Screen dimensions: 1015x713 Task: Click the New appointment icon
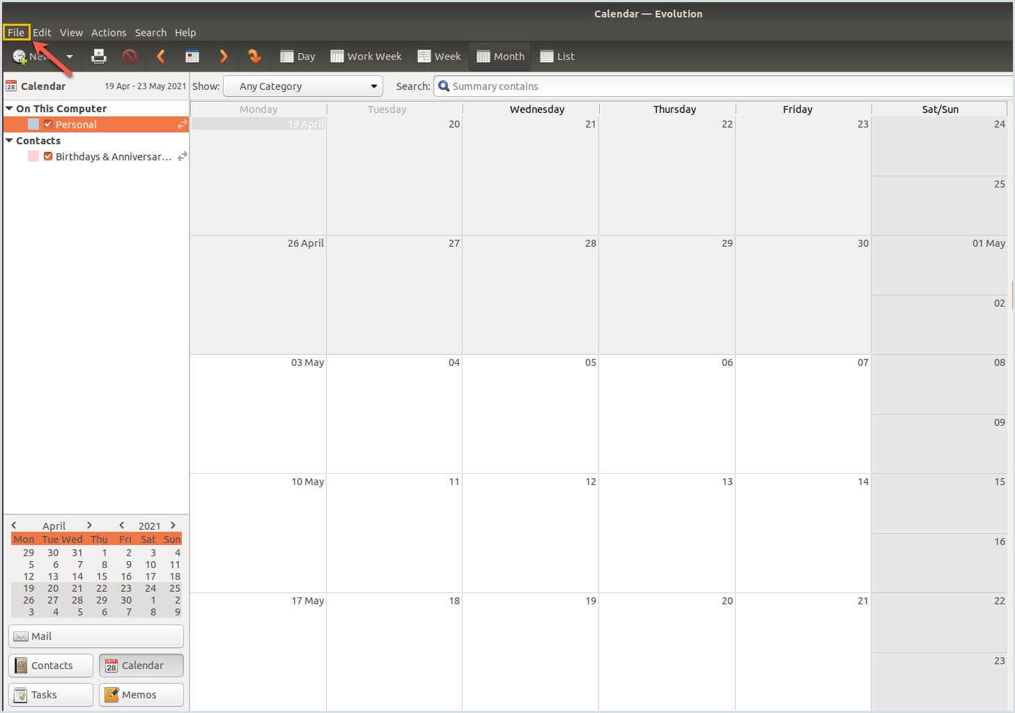20,56
